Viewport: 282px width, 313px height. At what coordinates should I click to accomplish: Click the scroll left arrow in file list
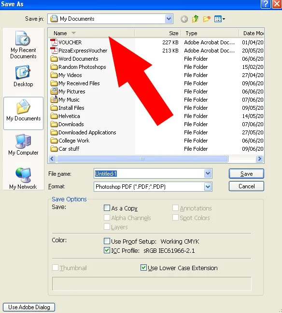click(52, 159)
